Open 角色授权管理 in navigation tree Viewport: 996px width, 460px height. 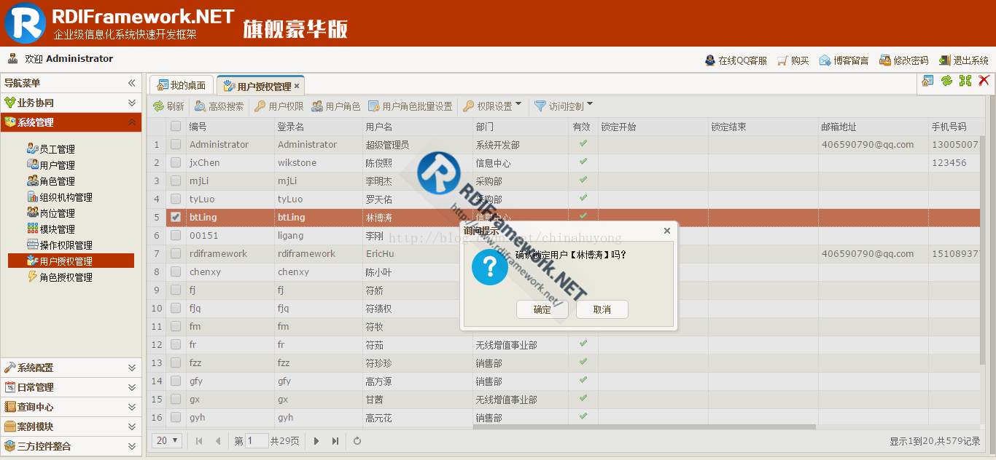66,277
